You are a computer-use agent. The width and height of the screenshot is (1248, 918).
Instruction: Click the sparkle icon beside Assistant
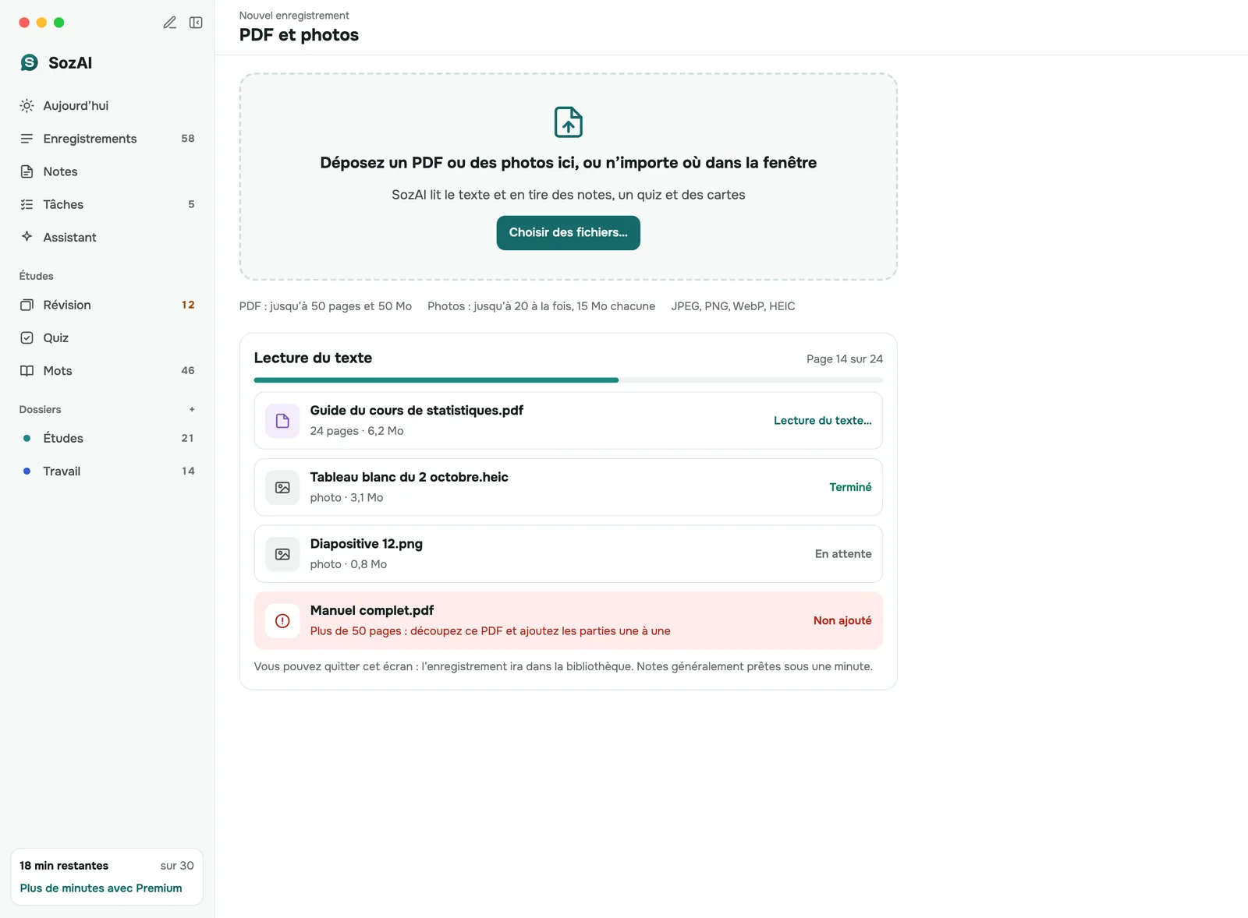27,237
